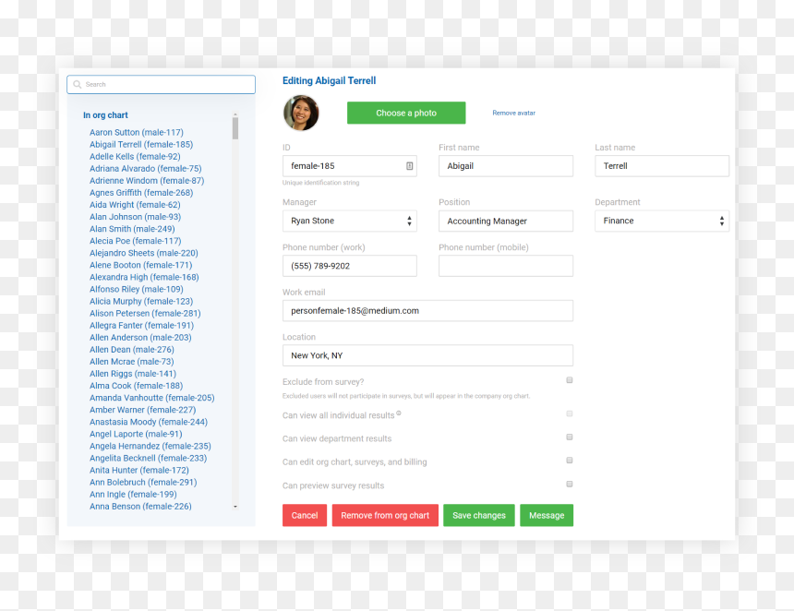This screenshot has height=611, width=794.
Task: Click the Work email input field
Action: pos(427,311)
